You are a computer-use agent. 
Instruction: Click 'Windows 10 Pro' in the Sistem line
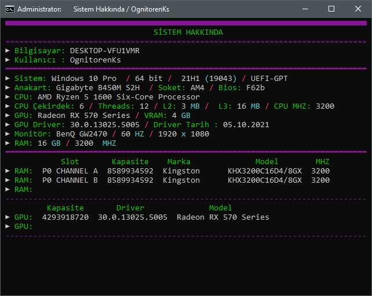[x=84, y=79]
